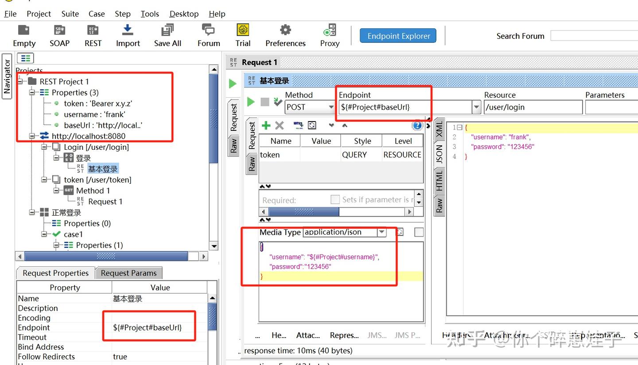Screen dimensions: 638x365
Task: Click the SOAP project toolbar icon
Action: tap(59, 35)
